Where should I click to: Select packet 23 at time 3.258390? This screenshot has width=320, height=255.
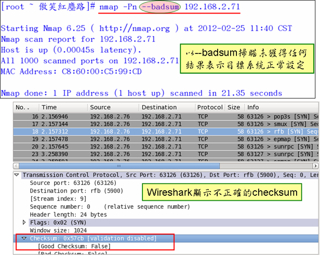pos(166,154)
